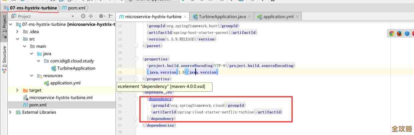
Task: Click 1.5.9.RELEASE version text
Action: [181, 39]
